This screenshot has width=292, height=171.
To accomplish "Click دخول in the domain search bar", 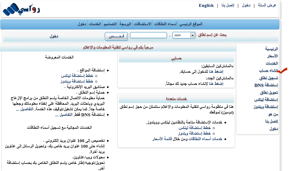I will [x=54, y=36].
